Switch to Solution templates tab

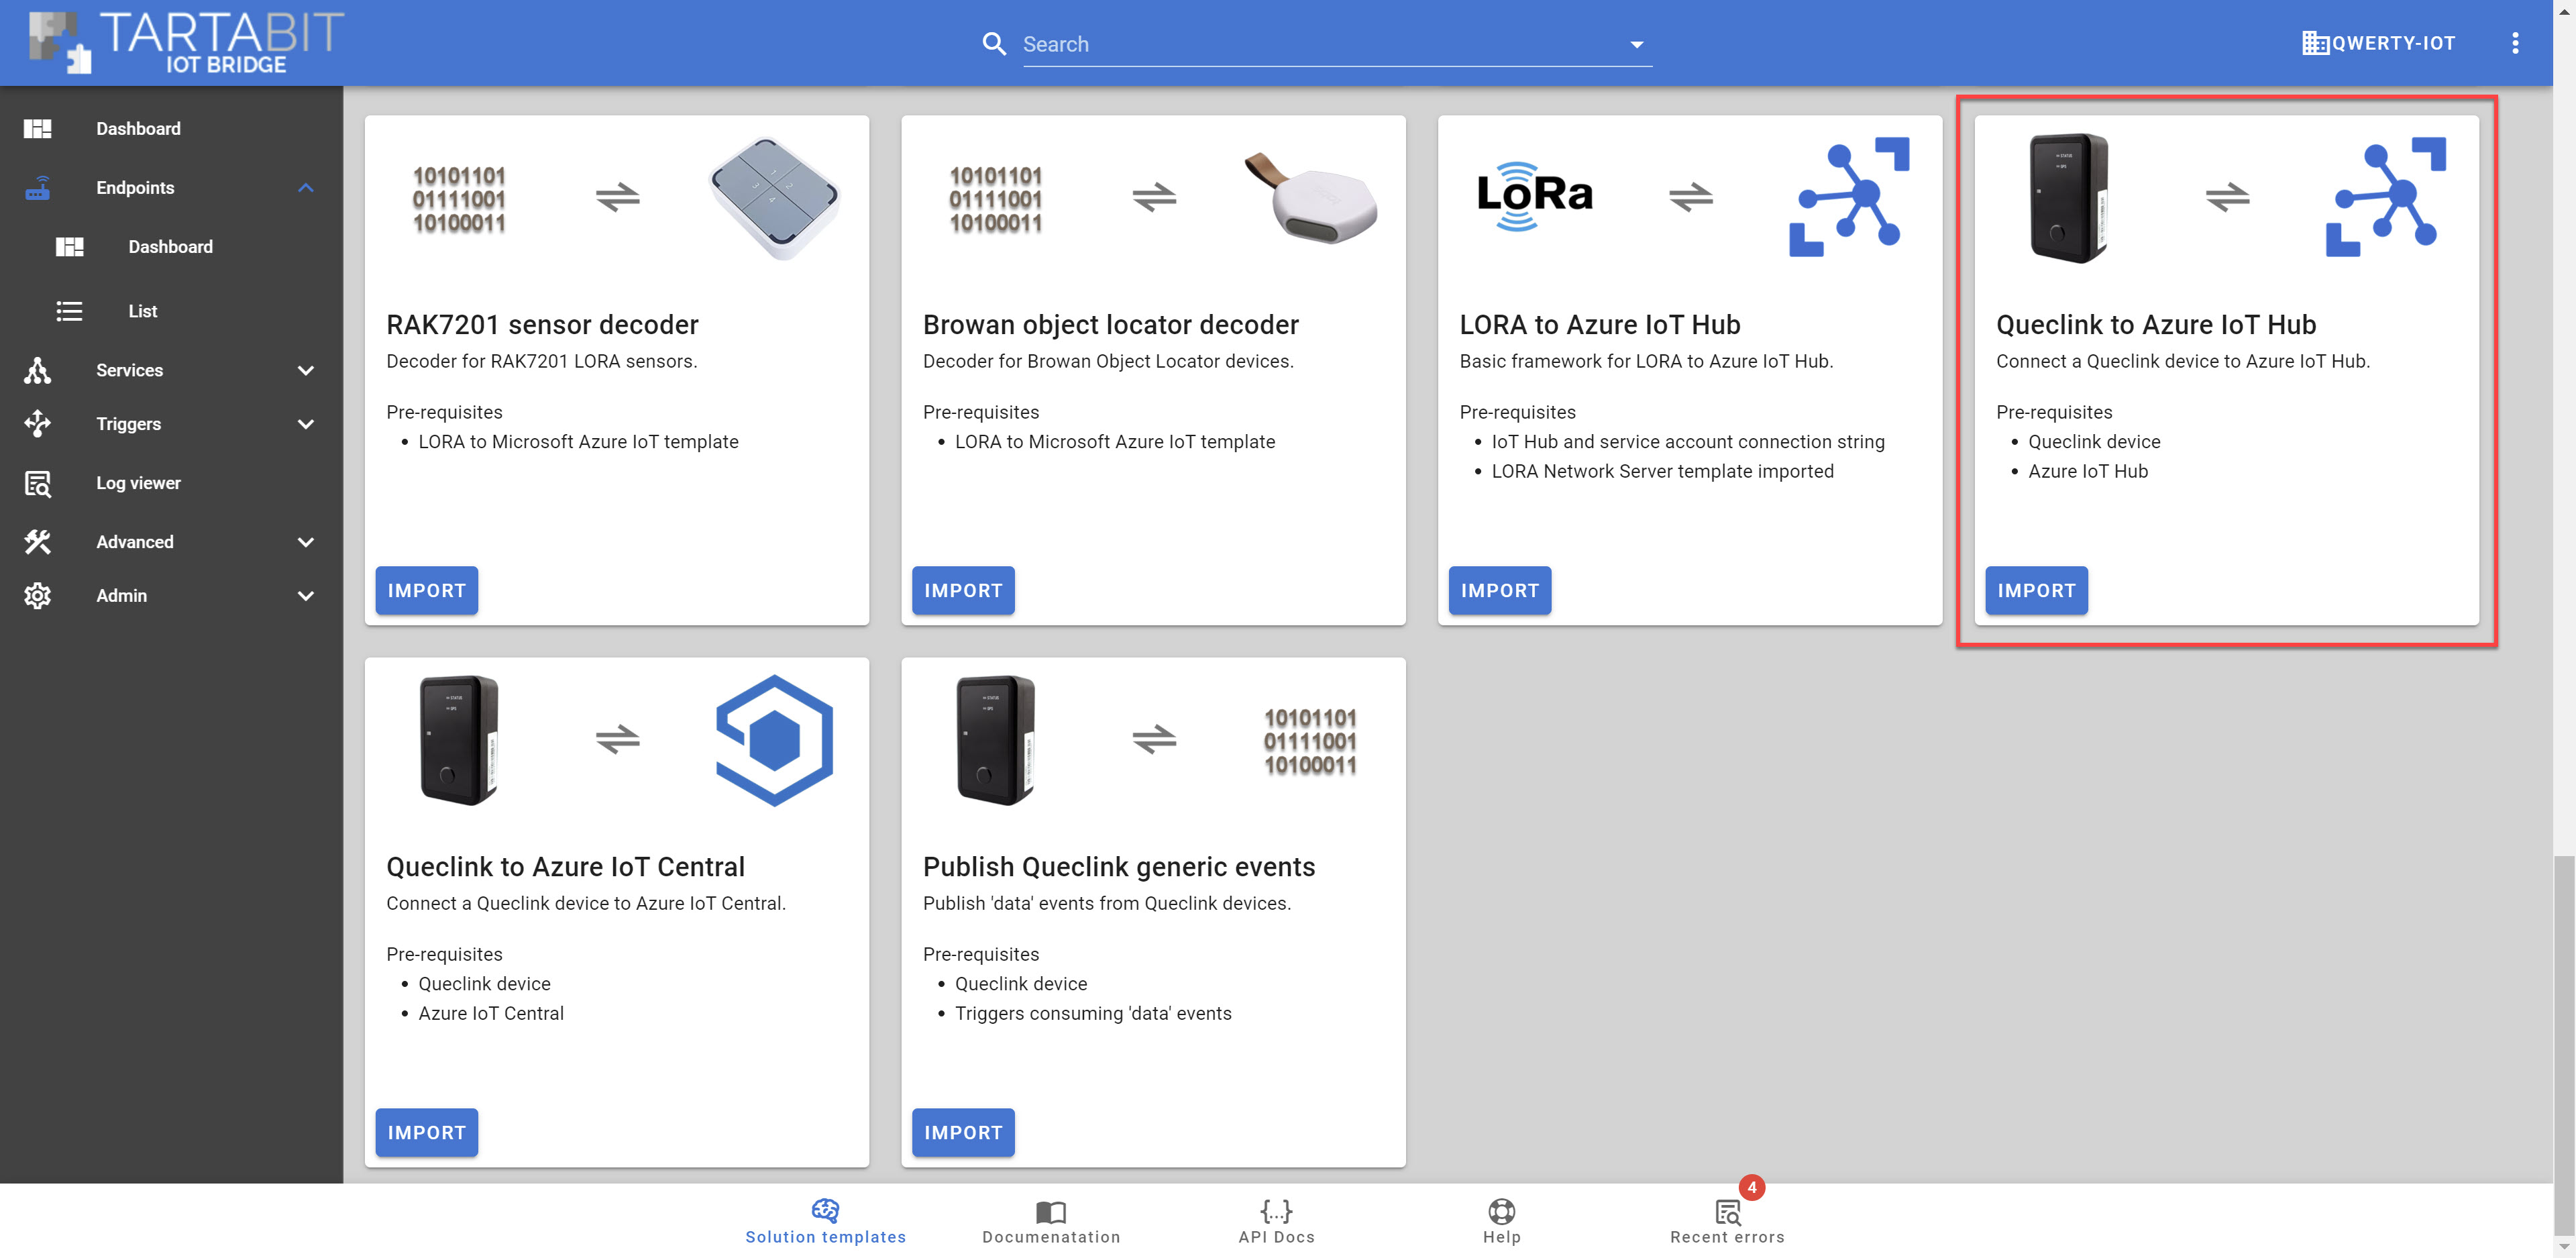coord(826,1221)
